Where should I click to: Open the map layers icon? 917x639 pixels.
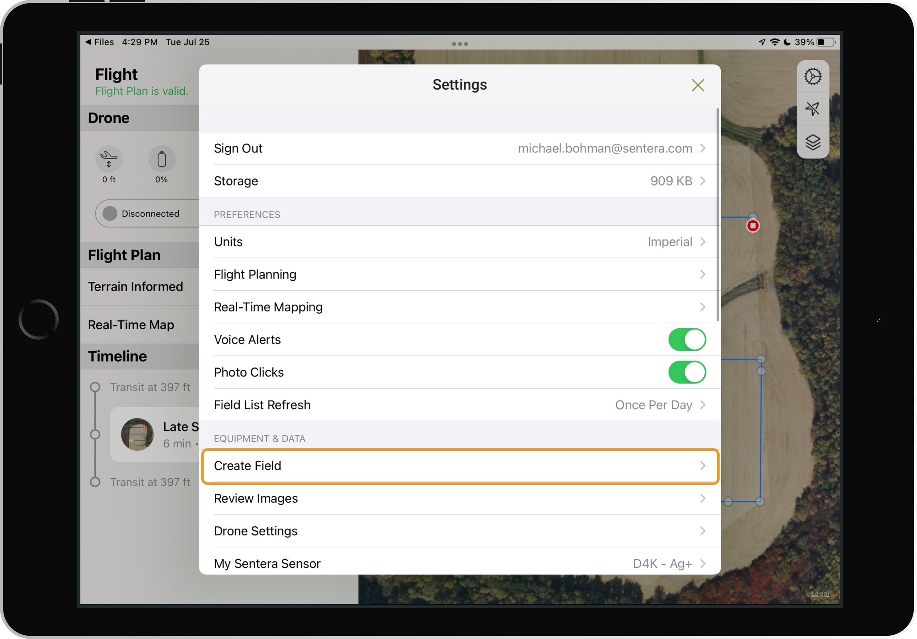point(813,142)
